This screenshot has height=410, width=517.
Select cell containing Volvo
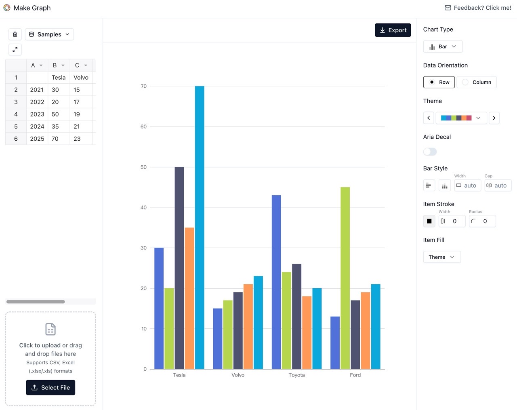[81, 78]
